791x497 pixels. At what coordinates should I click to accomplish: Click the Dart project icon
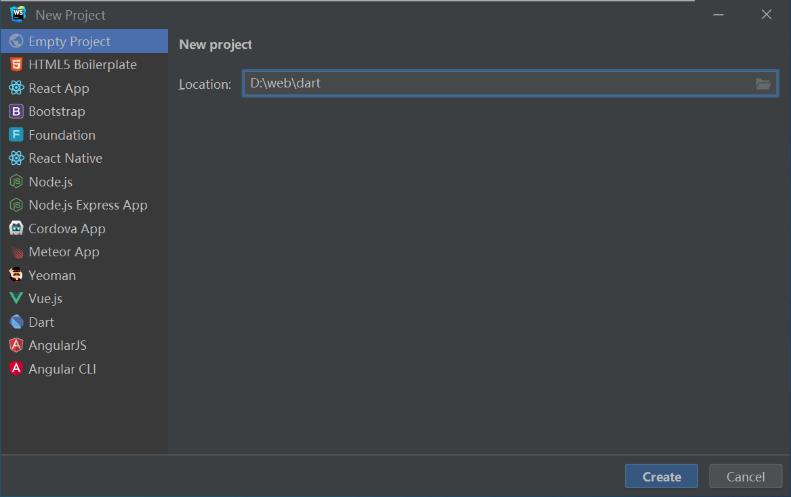(x=17, y=321)
